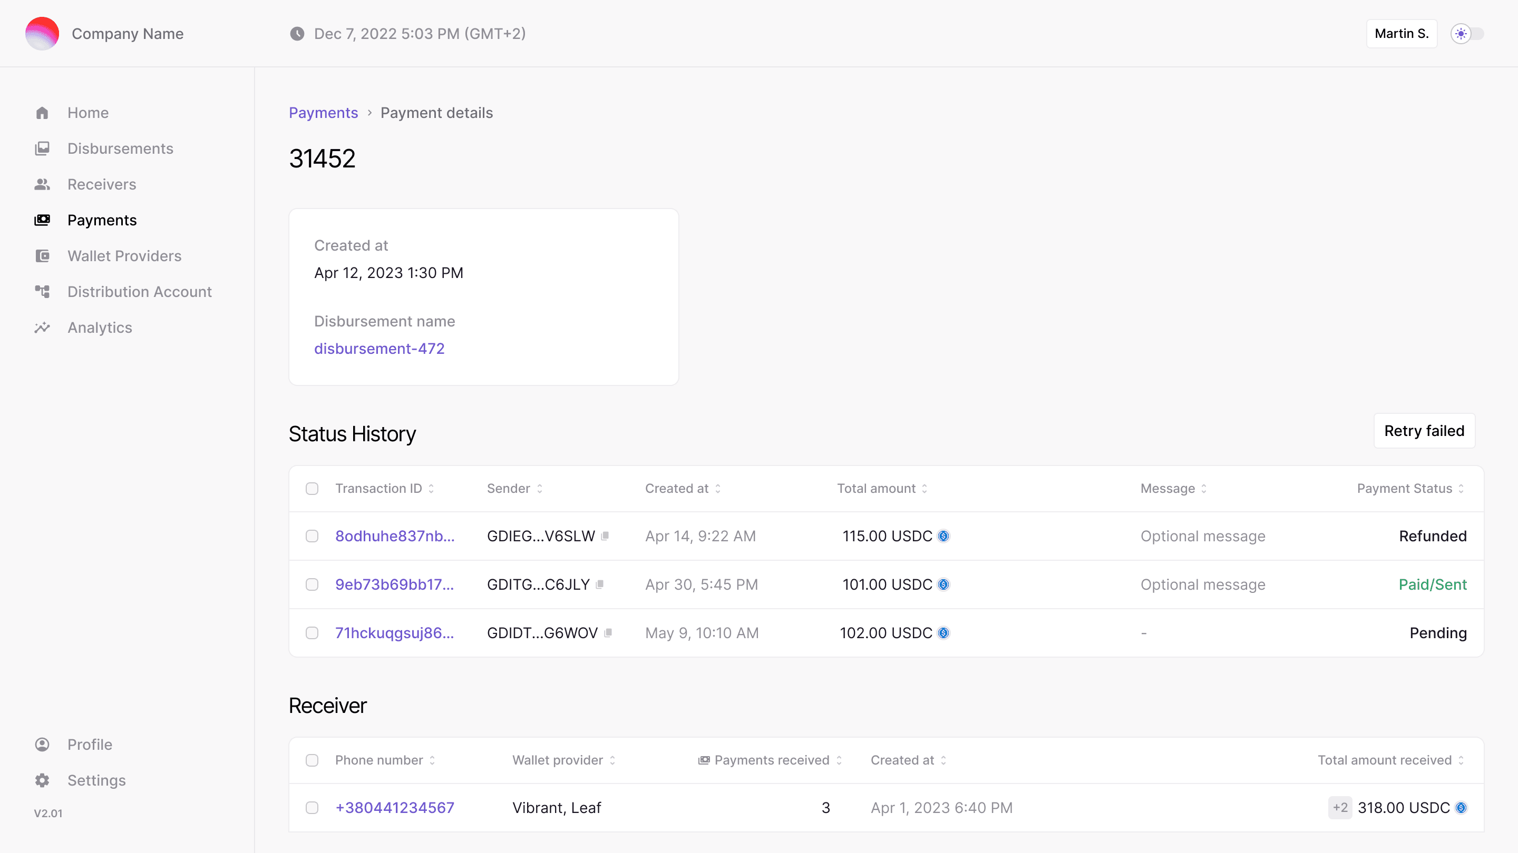Open Distribution Account page

pyautogui.click(x=139, y=292)
